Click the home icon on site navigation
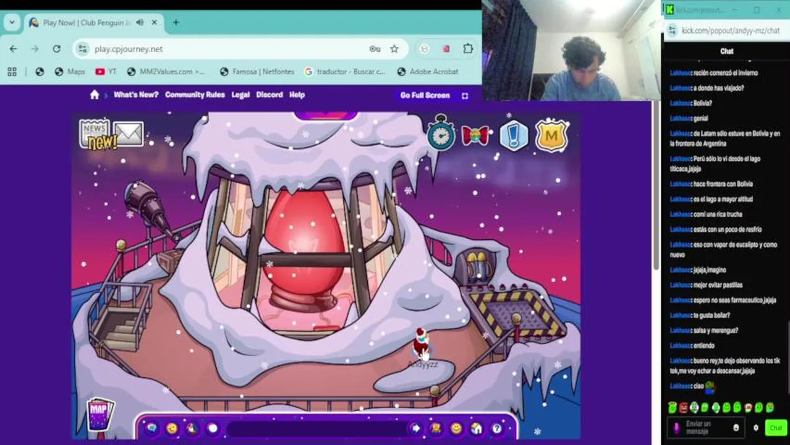790x445 pixels. [95, 95]
